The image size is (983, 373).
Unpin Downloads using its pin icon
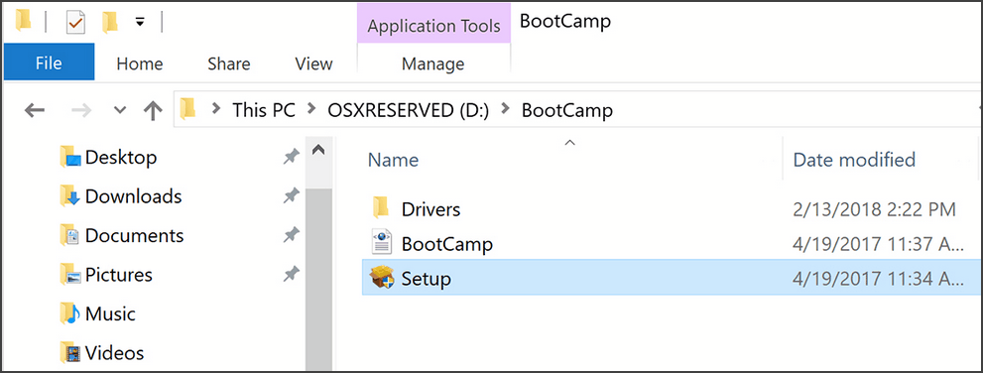click(291, 196)
